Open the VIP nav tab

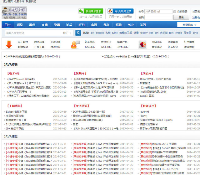pos(131,25)
